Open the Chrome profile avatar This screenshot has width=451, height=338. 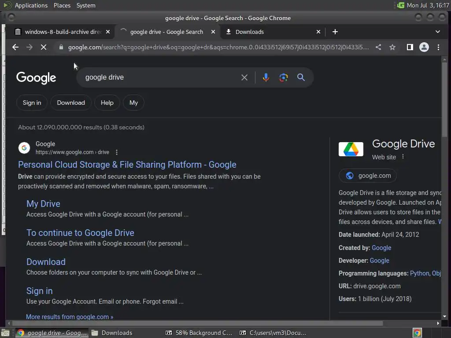tap(424, 47)
